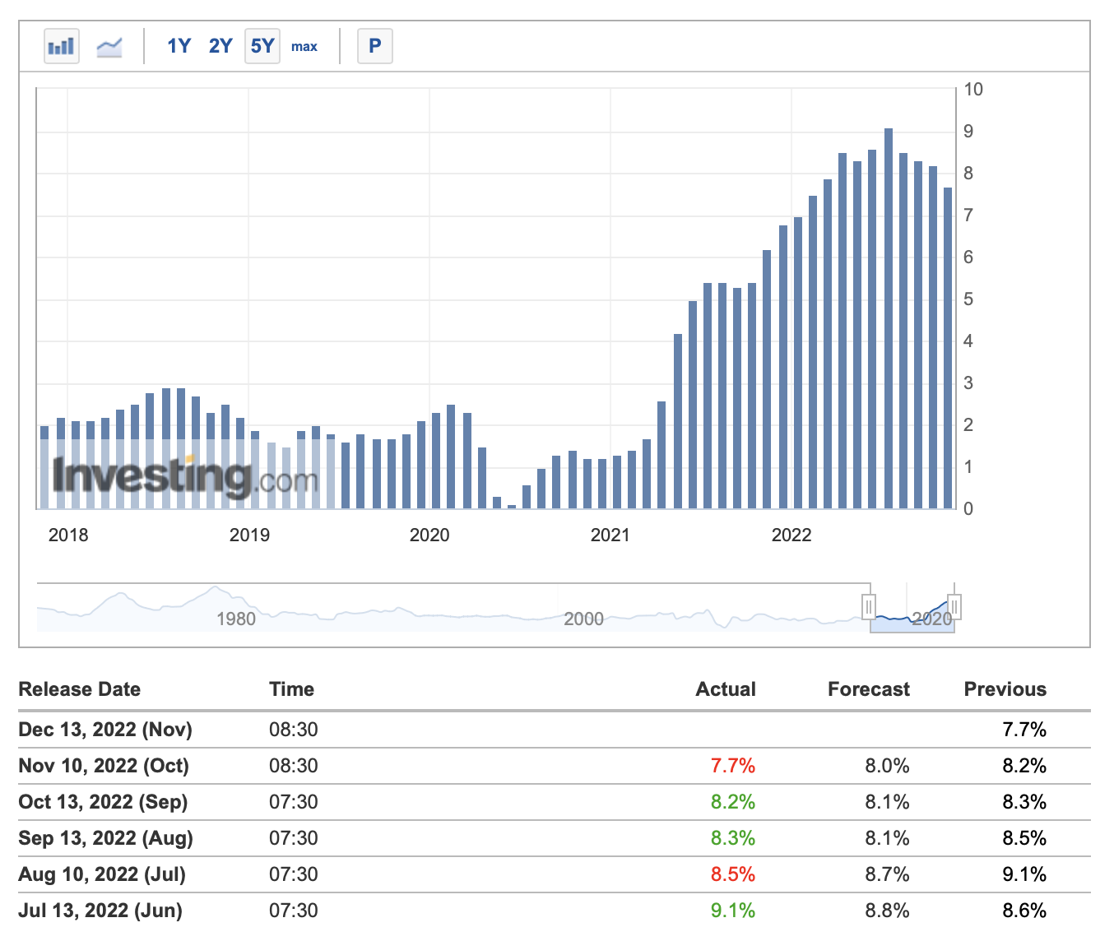This screenshot has width=1114, height=941.
Task: Click the 08:30 time for Dec 13
Action: pos(294,730)
